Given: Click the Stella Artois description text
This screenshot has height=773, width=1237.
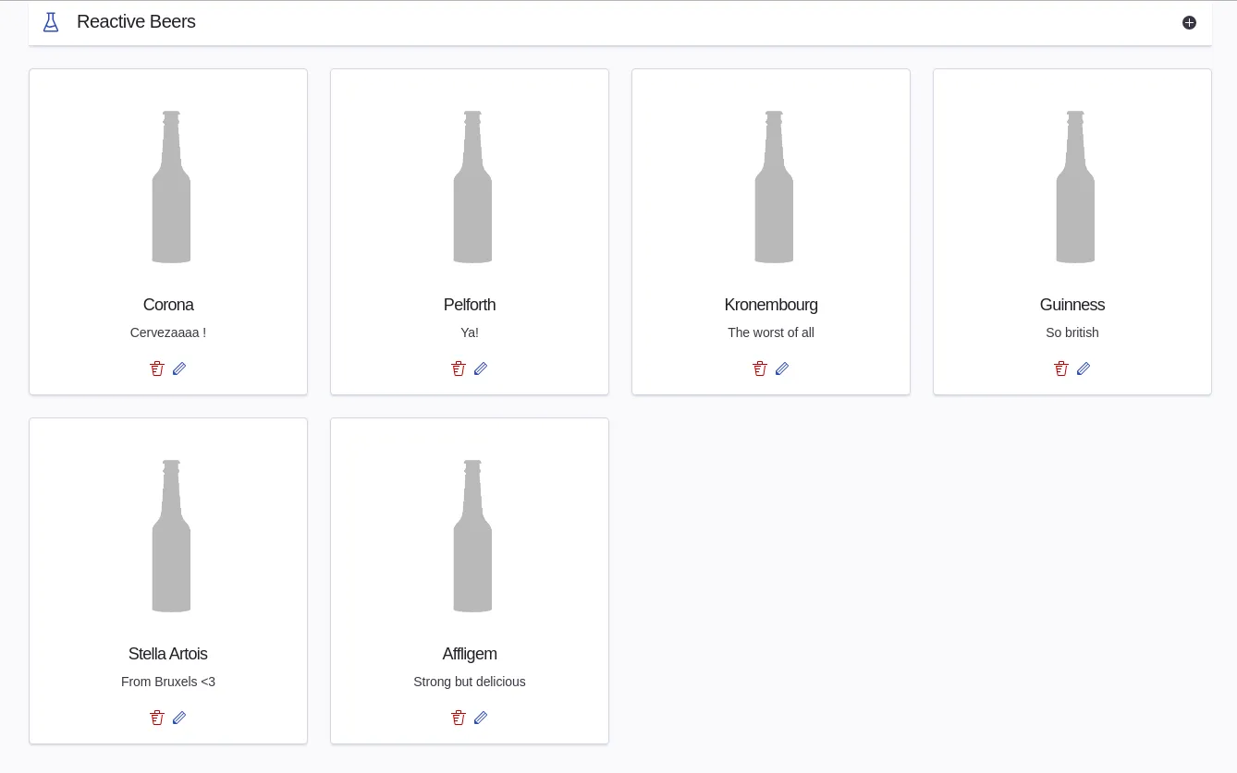Looking at the screenshot, I should click(x=168, y=682).
